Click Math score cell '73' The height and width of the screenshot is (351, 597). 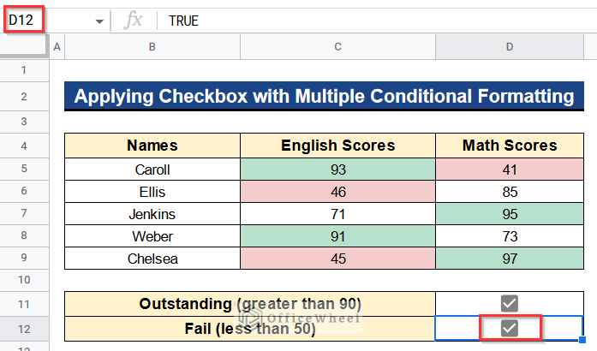[510, 236]
